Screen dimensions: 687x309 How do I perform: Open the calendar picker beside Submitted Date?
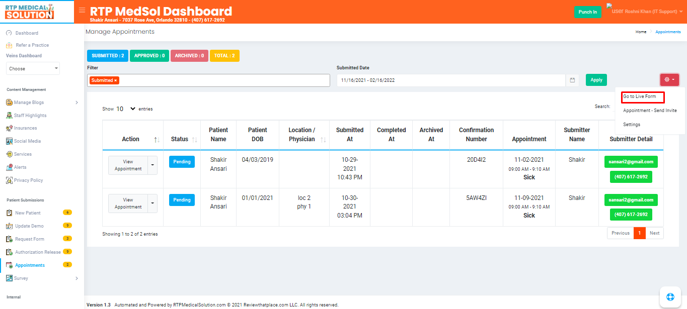click(573, 80)
